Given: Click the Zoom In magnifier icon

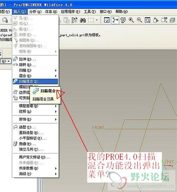Looking at the screenshot, I should pos(131,20).
